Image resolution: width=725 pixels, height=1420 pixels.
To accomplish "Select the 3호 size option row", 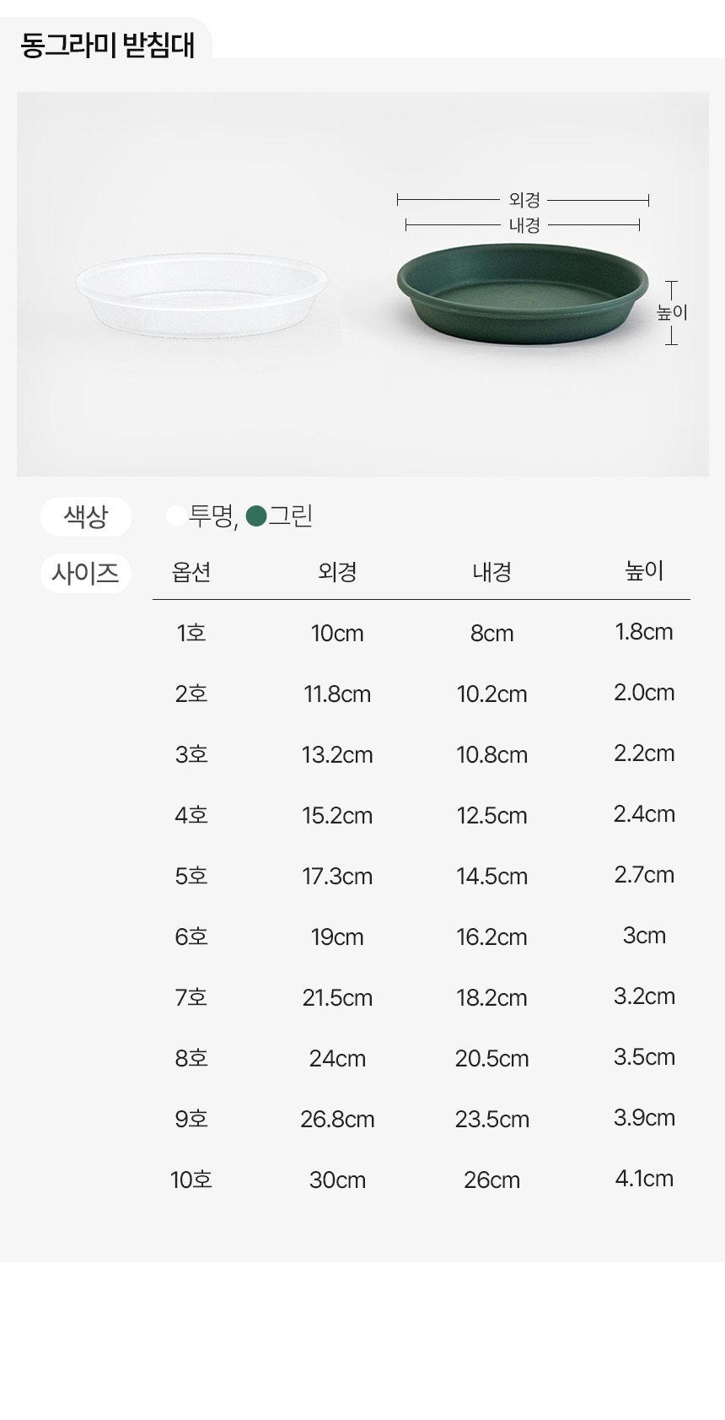I will 191,754.
